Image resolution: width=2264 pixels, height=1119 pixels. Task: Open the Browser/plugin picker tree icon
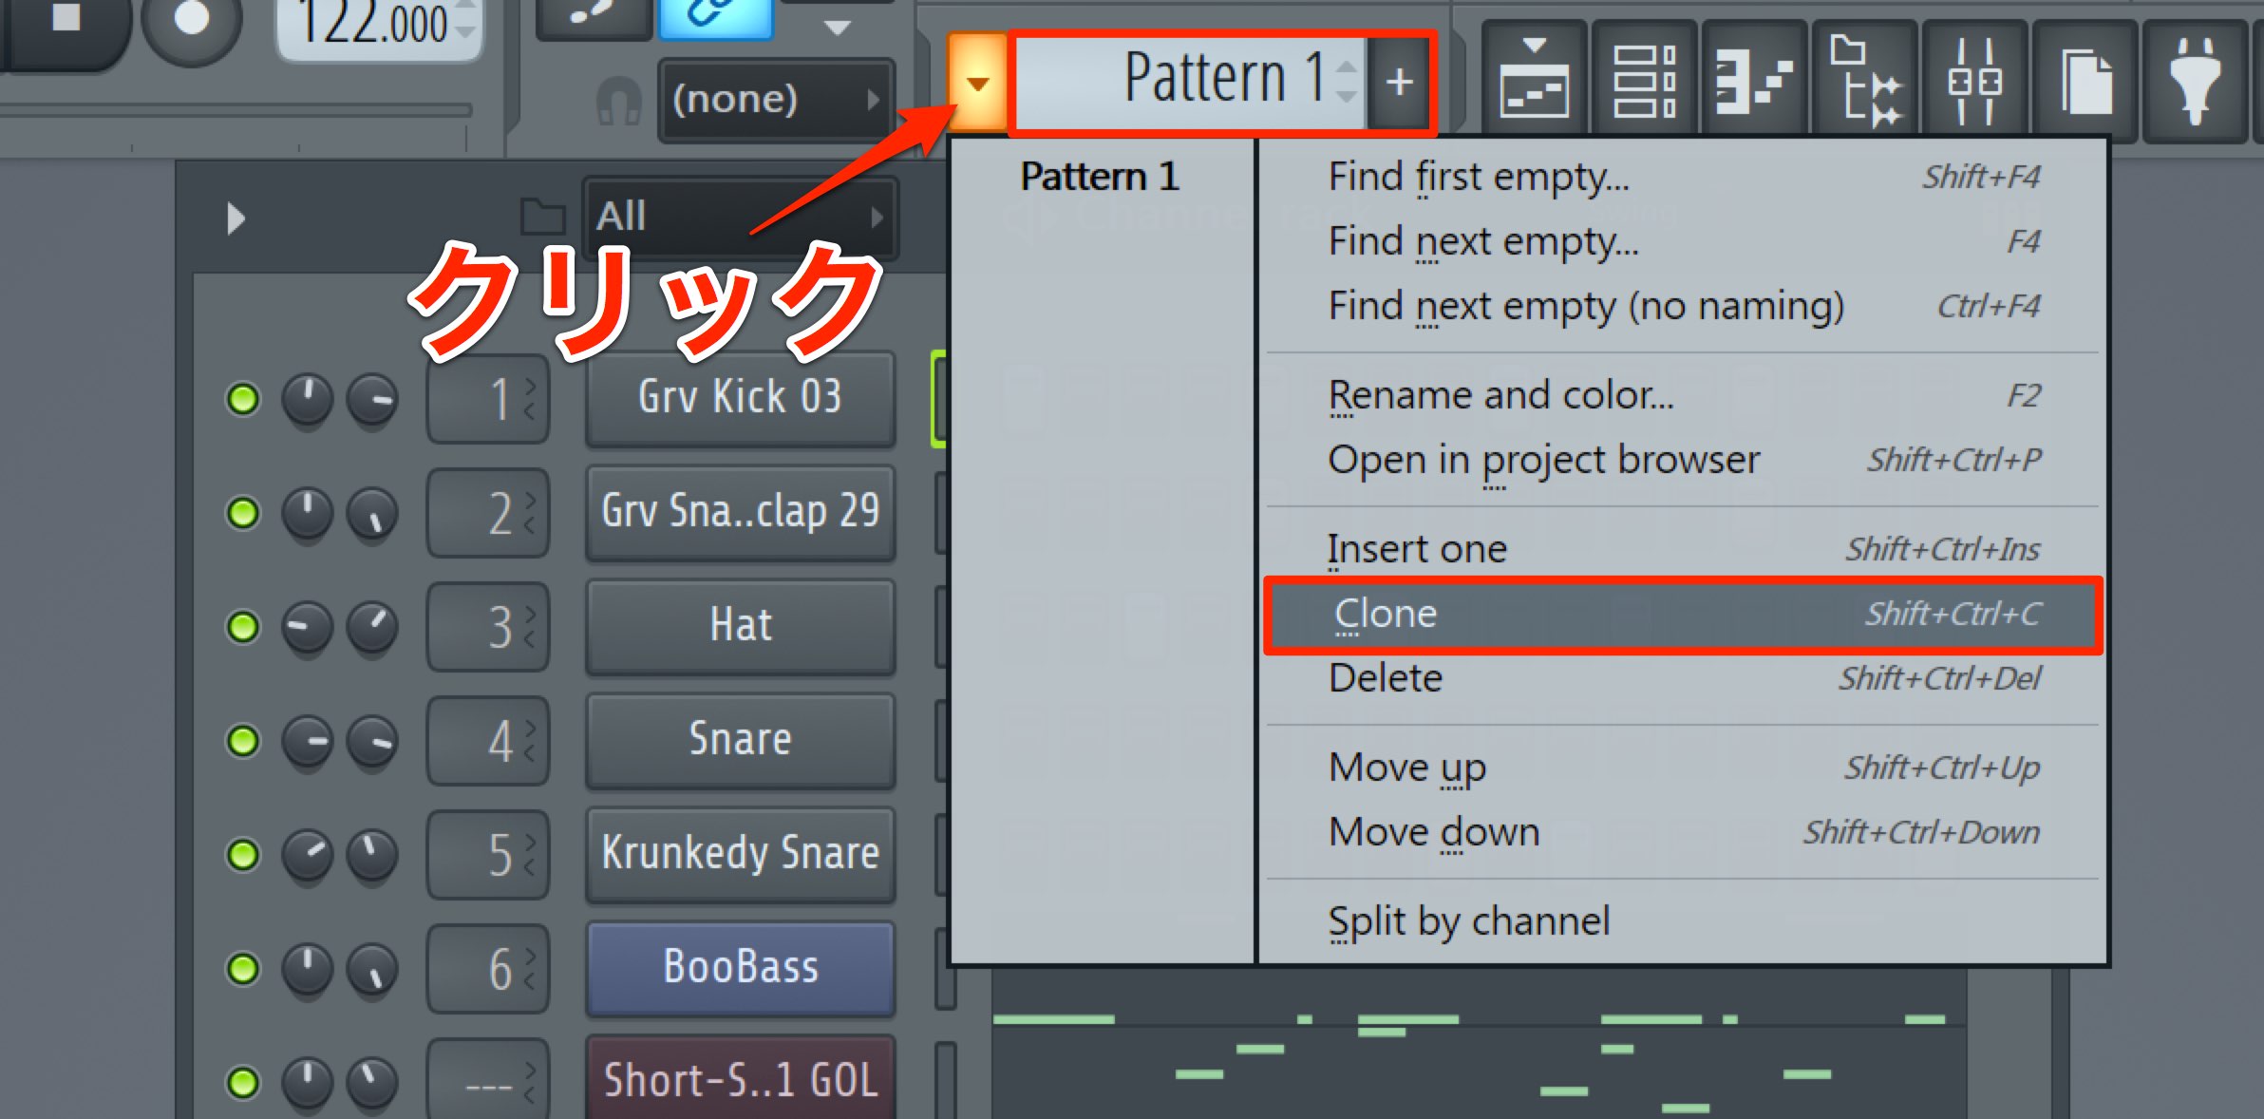pyautogui.click(x=1864, y=81)
